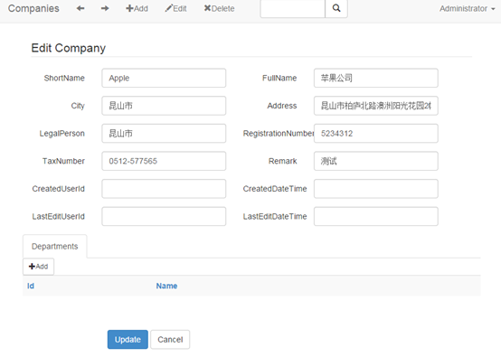Click the empty CreatedDateTime field

pos(376,189)
